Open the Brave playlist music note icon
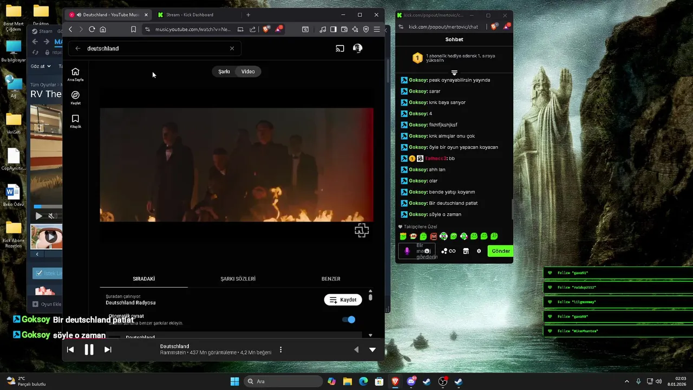This screenshot has width=693, height=390. (x=323, y=29)
